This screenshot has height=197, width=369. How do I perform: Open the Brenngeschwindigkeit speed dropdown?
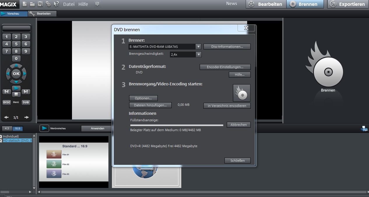(198, 54)
